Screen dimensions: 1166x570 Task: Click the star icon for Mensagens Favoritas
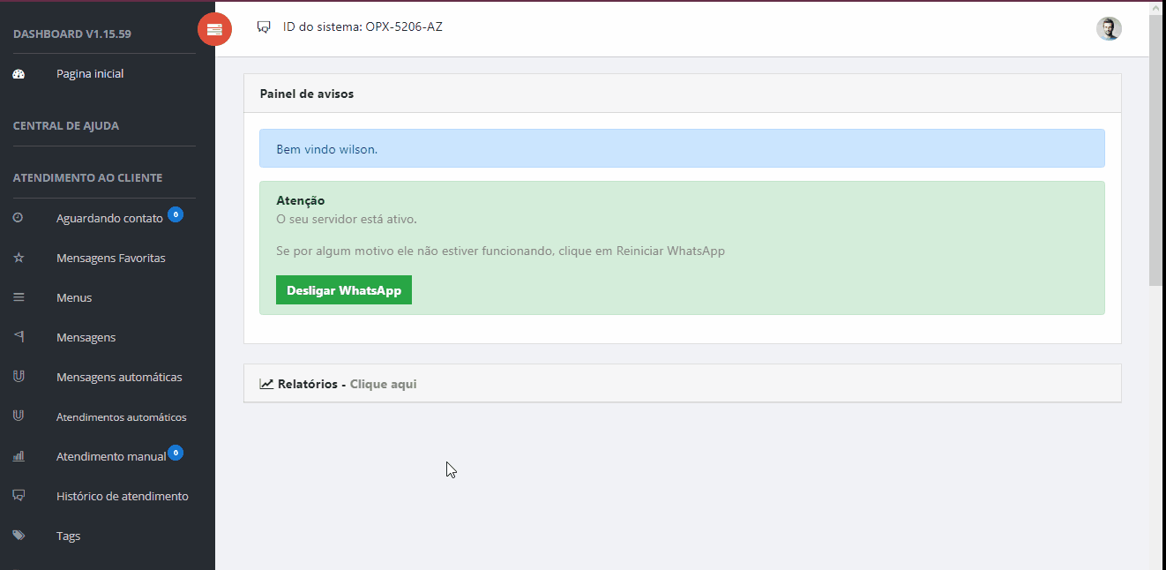[19, 258]
